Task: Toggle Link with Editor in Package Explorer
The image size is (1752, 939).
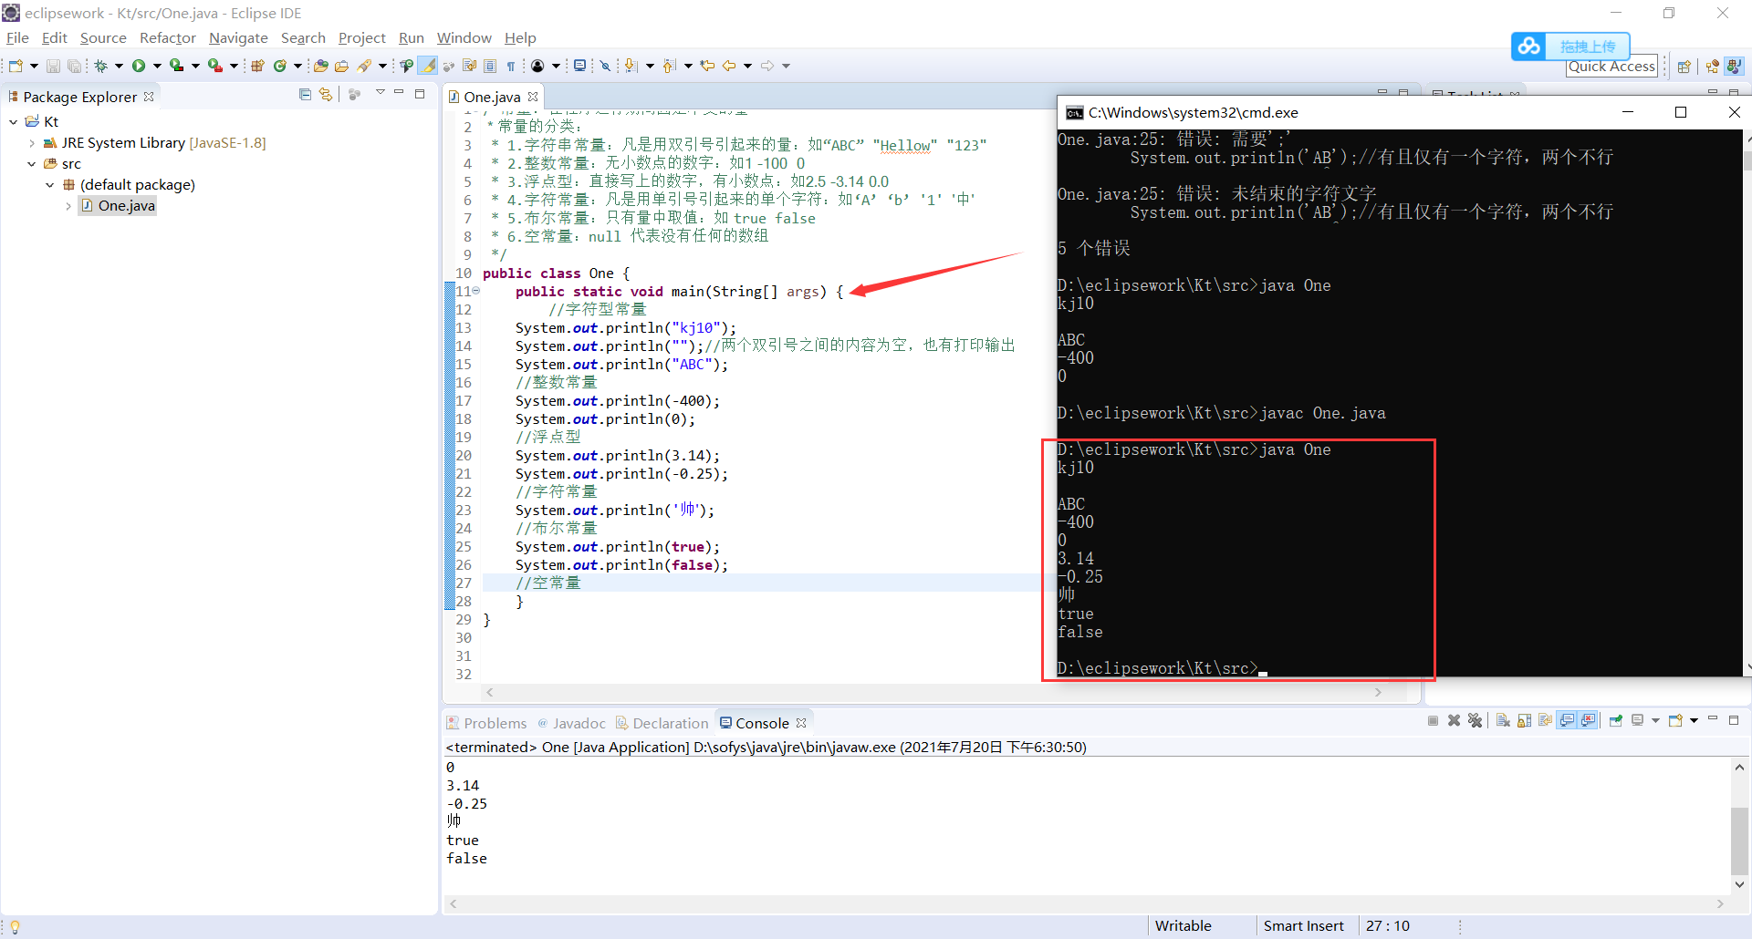Action: pyautogui.click(x=326, y=94)
